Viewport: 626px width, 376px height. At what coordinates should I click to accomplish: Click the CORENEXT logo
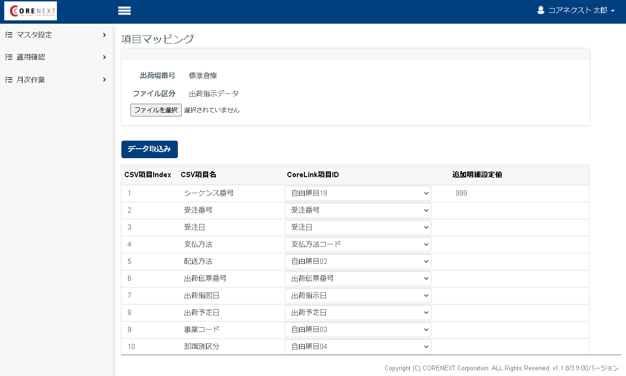(30, 10)
